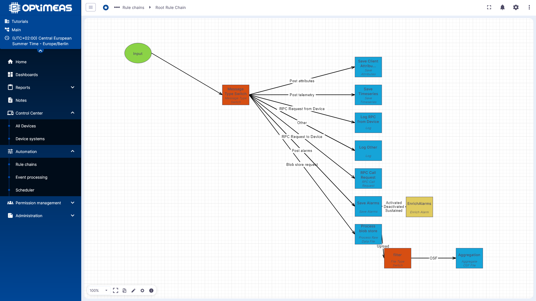Select the yellow EnrichAlarms node
This screenshot has height=301, width=536.
[x=419, y=207]
